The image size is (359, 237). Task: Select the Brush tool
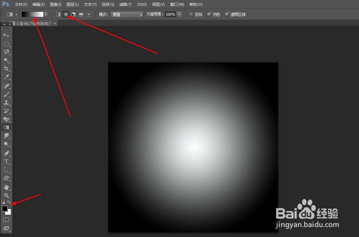[6, 94]
